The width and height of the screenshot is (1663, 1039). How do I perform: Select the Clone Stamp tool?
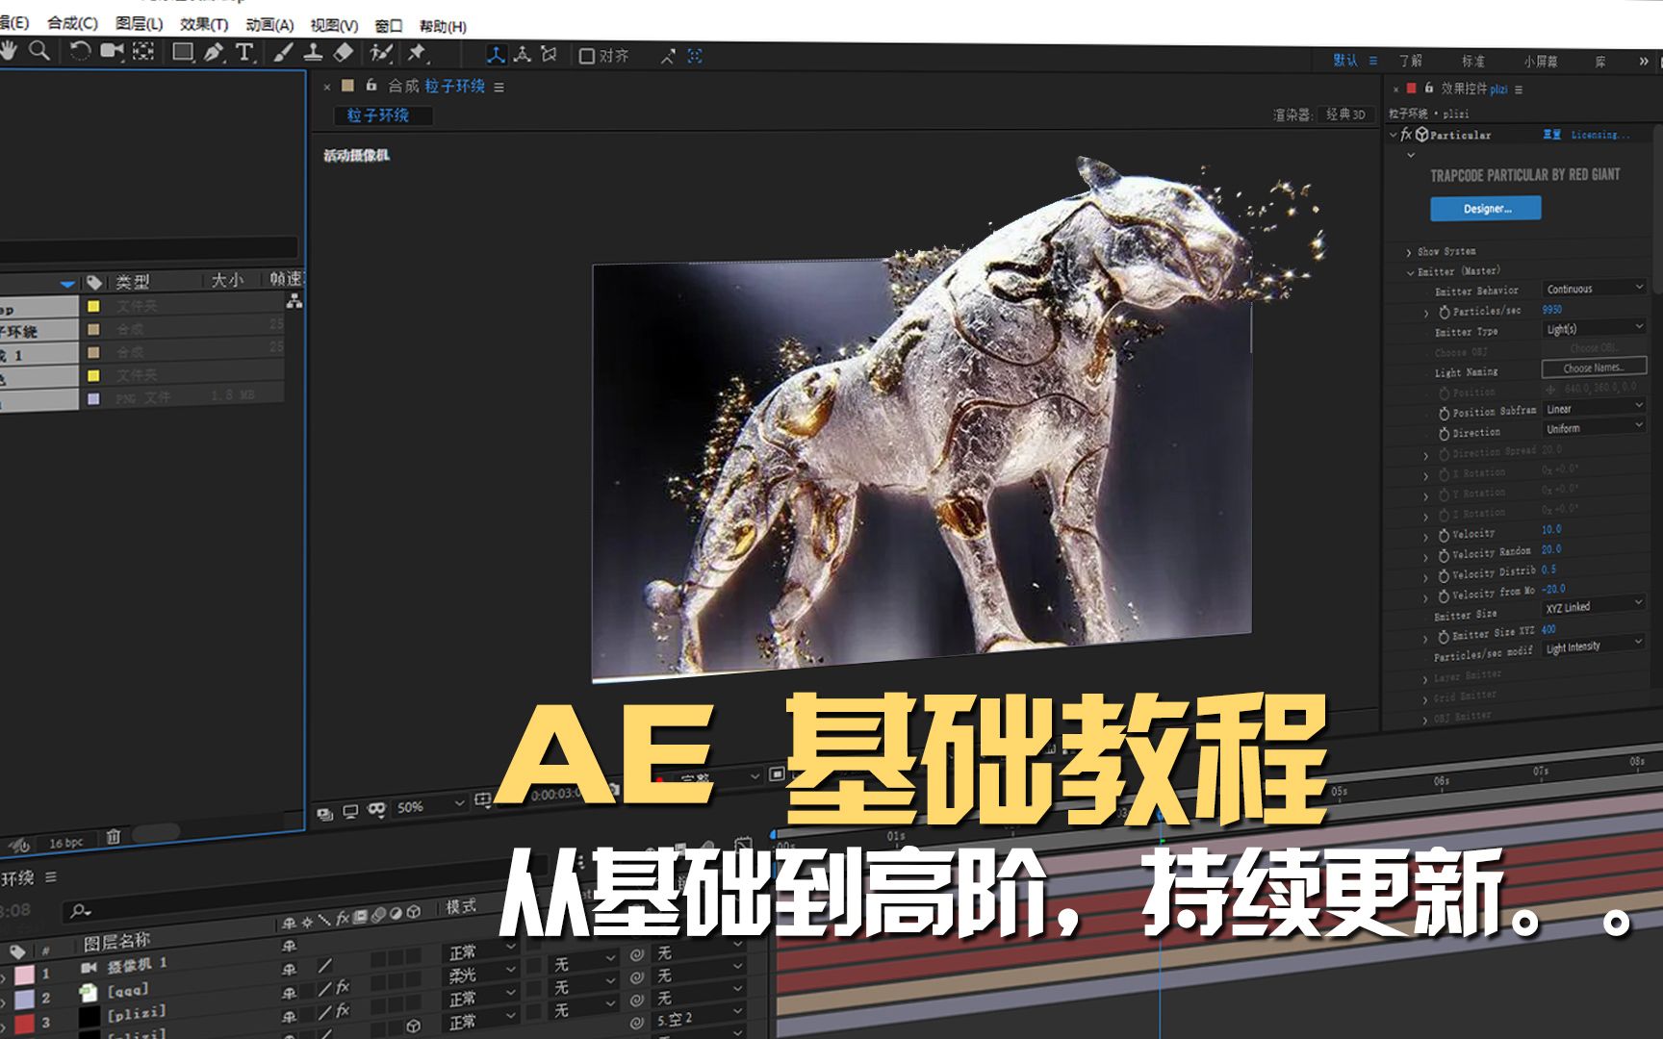(313, 53)
